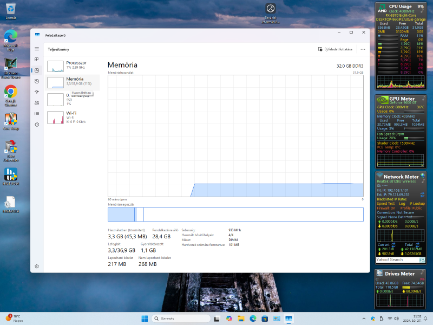
Task: Click the IP Lookup link in Network Meter
Action: click(x=417, y=204)
